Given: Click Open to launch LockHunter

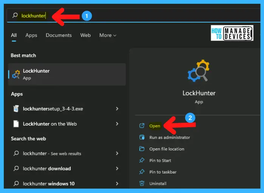Looking at the screenshot, I should [154, 126].
